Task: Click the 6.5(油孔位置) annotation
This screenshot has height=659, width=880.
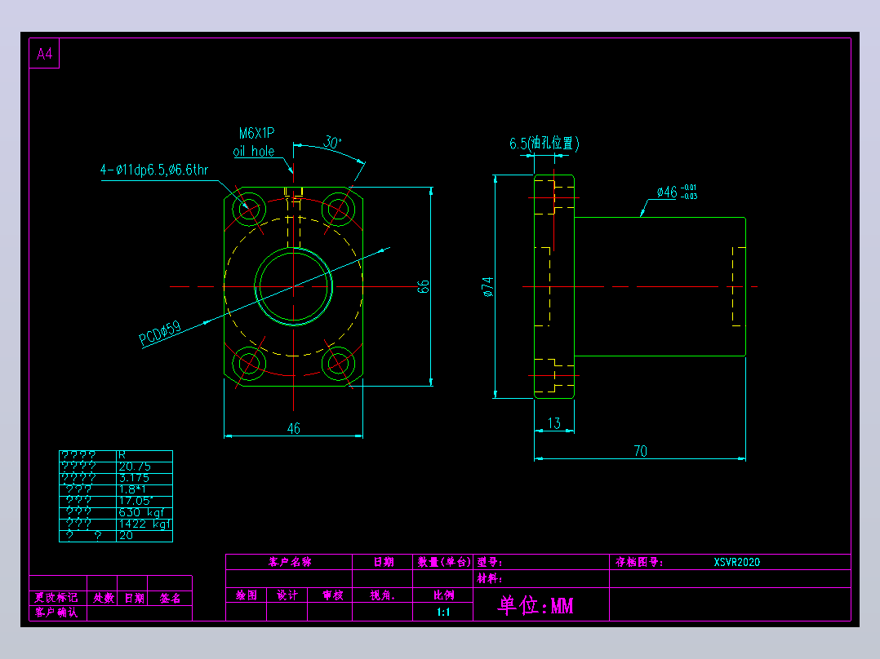Action: point(544,143)
